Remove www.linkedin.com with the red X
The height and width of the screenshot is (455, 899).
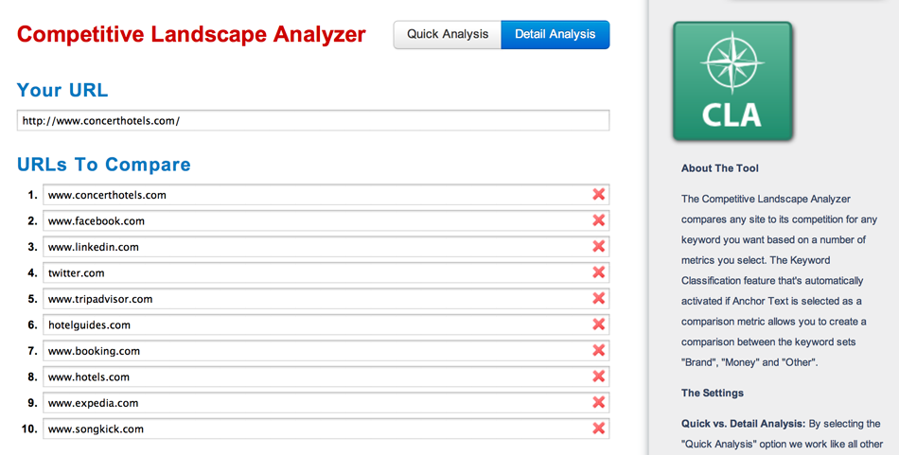599,246
